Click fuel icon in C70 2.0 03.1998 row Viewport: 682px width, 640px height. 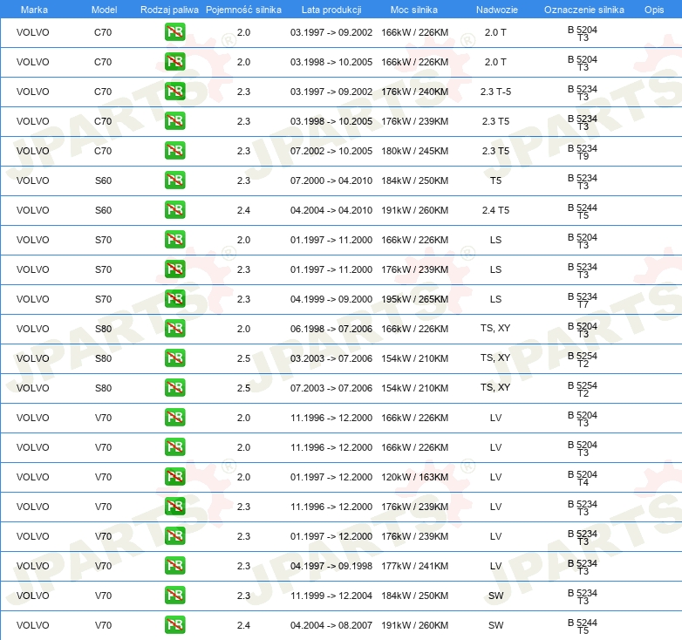coord(174,62)
